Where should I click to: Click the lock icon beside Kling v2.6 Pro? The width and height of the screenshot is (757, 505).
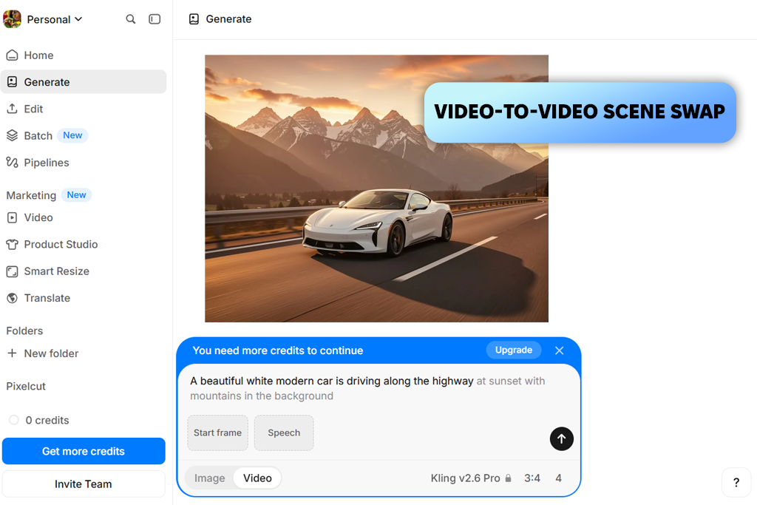[x=508, y=478]
